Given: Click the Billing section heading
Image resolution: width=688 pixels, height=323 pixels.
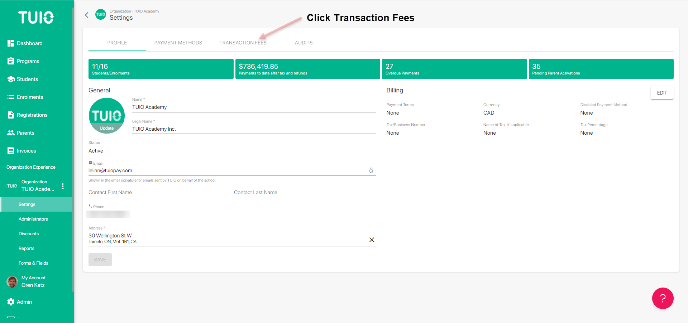Looking at the screenshot, I should [395, 90].
